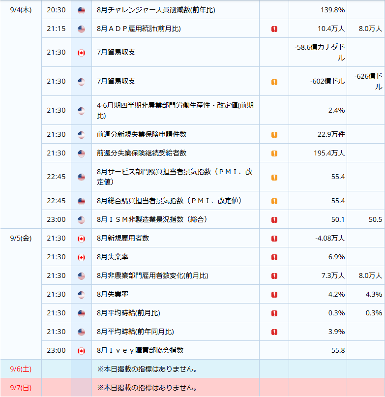Click the red importance icon for Canada 8月失業率

click(274, 257)
